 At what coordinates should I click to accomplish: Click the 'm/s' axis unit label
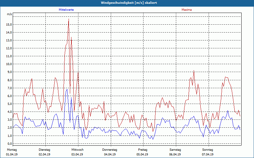click(x=10, y=14)
